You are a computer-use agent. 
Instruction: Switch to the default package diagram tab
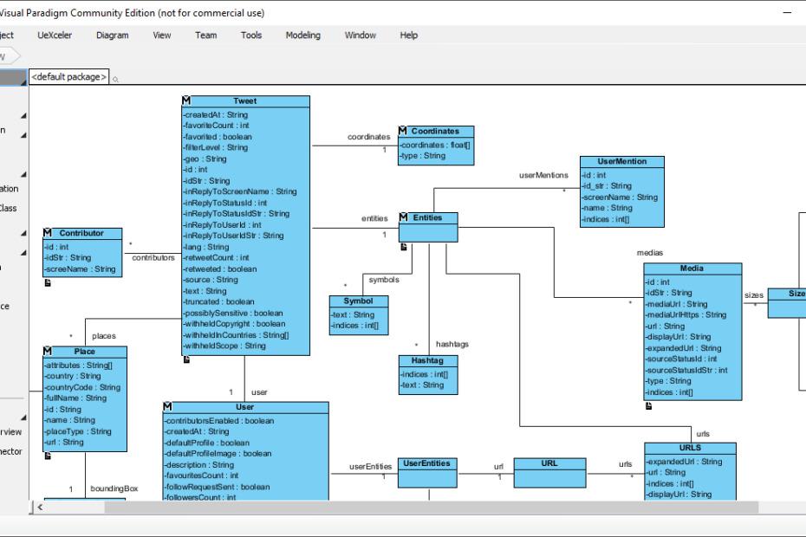pyautogui.click(x=68, y=76)
